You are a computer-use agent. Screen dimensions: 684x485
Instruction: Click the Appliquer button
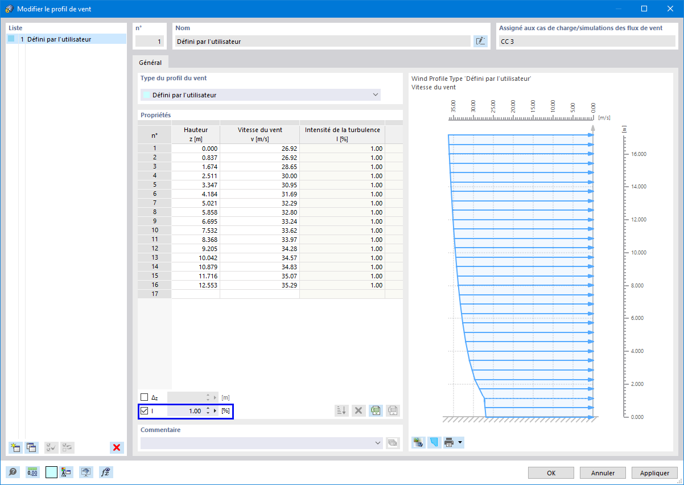[654, 472]
